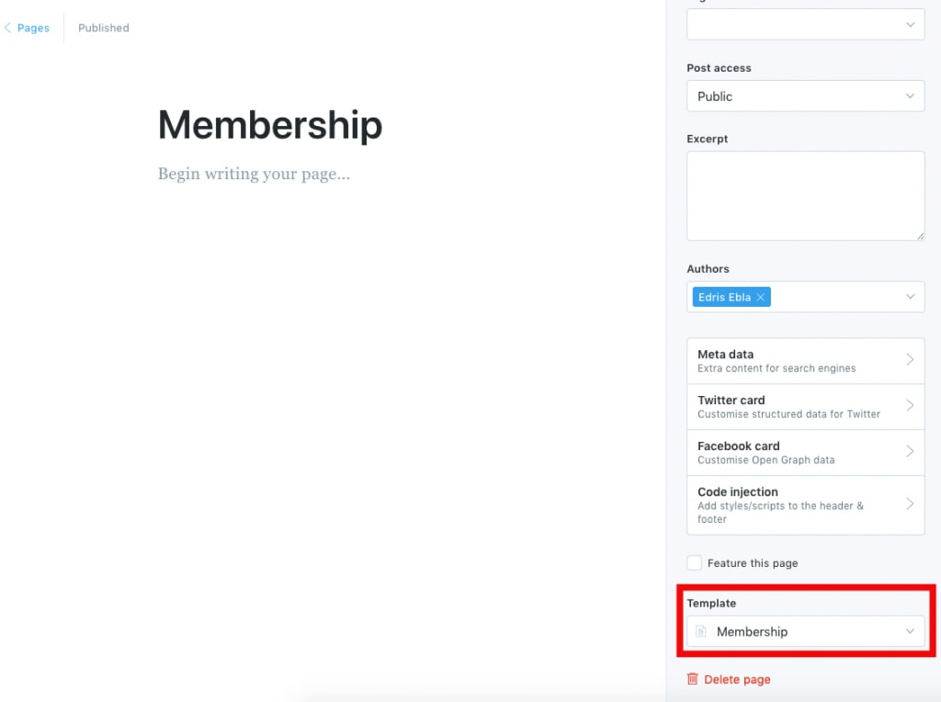Click the trash icon for Delete page
The width and height of the screenshot is (941, 702).
693,679
